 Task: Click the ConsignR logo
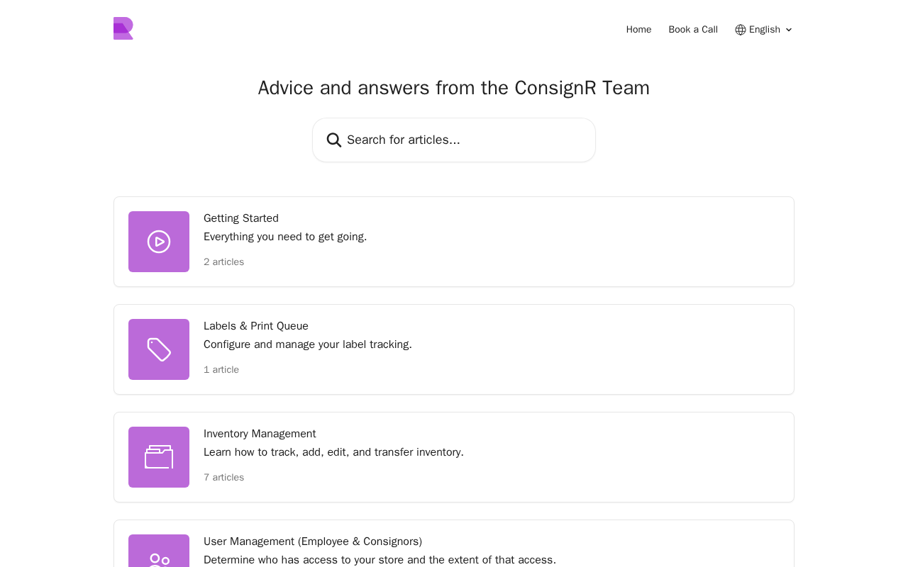click(x=123, y=28)
